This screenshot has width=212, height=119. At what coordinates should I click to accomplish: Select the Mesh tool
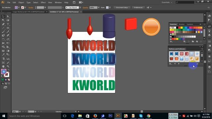[x=3, y=51]
